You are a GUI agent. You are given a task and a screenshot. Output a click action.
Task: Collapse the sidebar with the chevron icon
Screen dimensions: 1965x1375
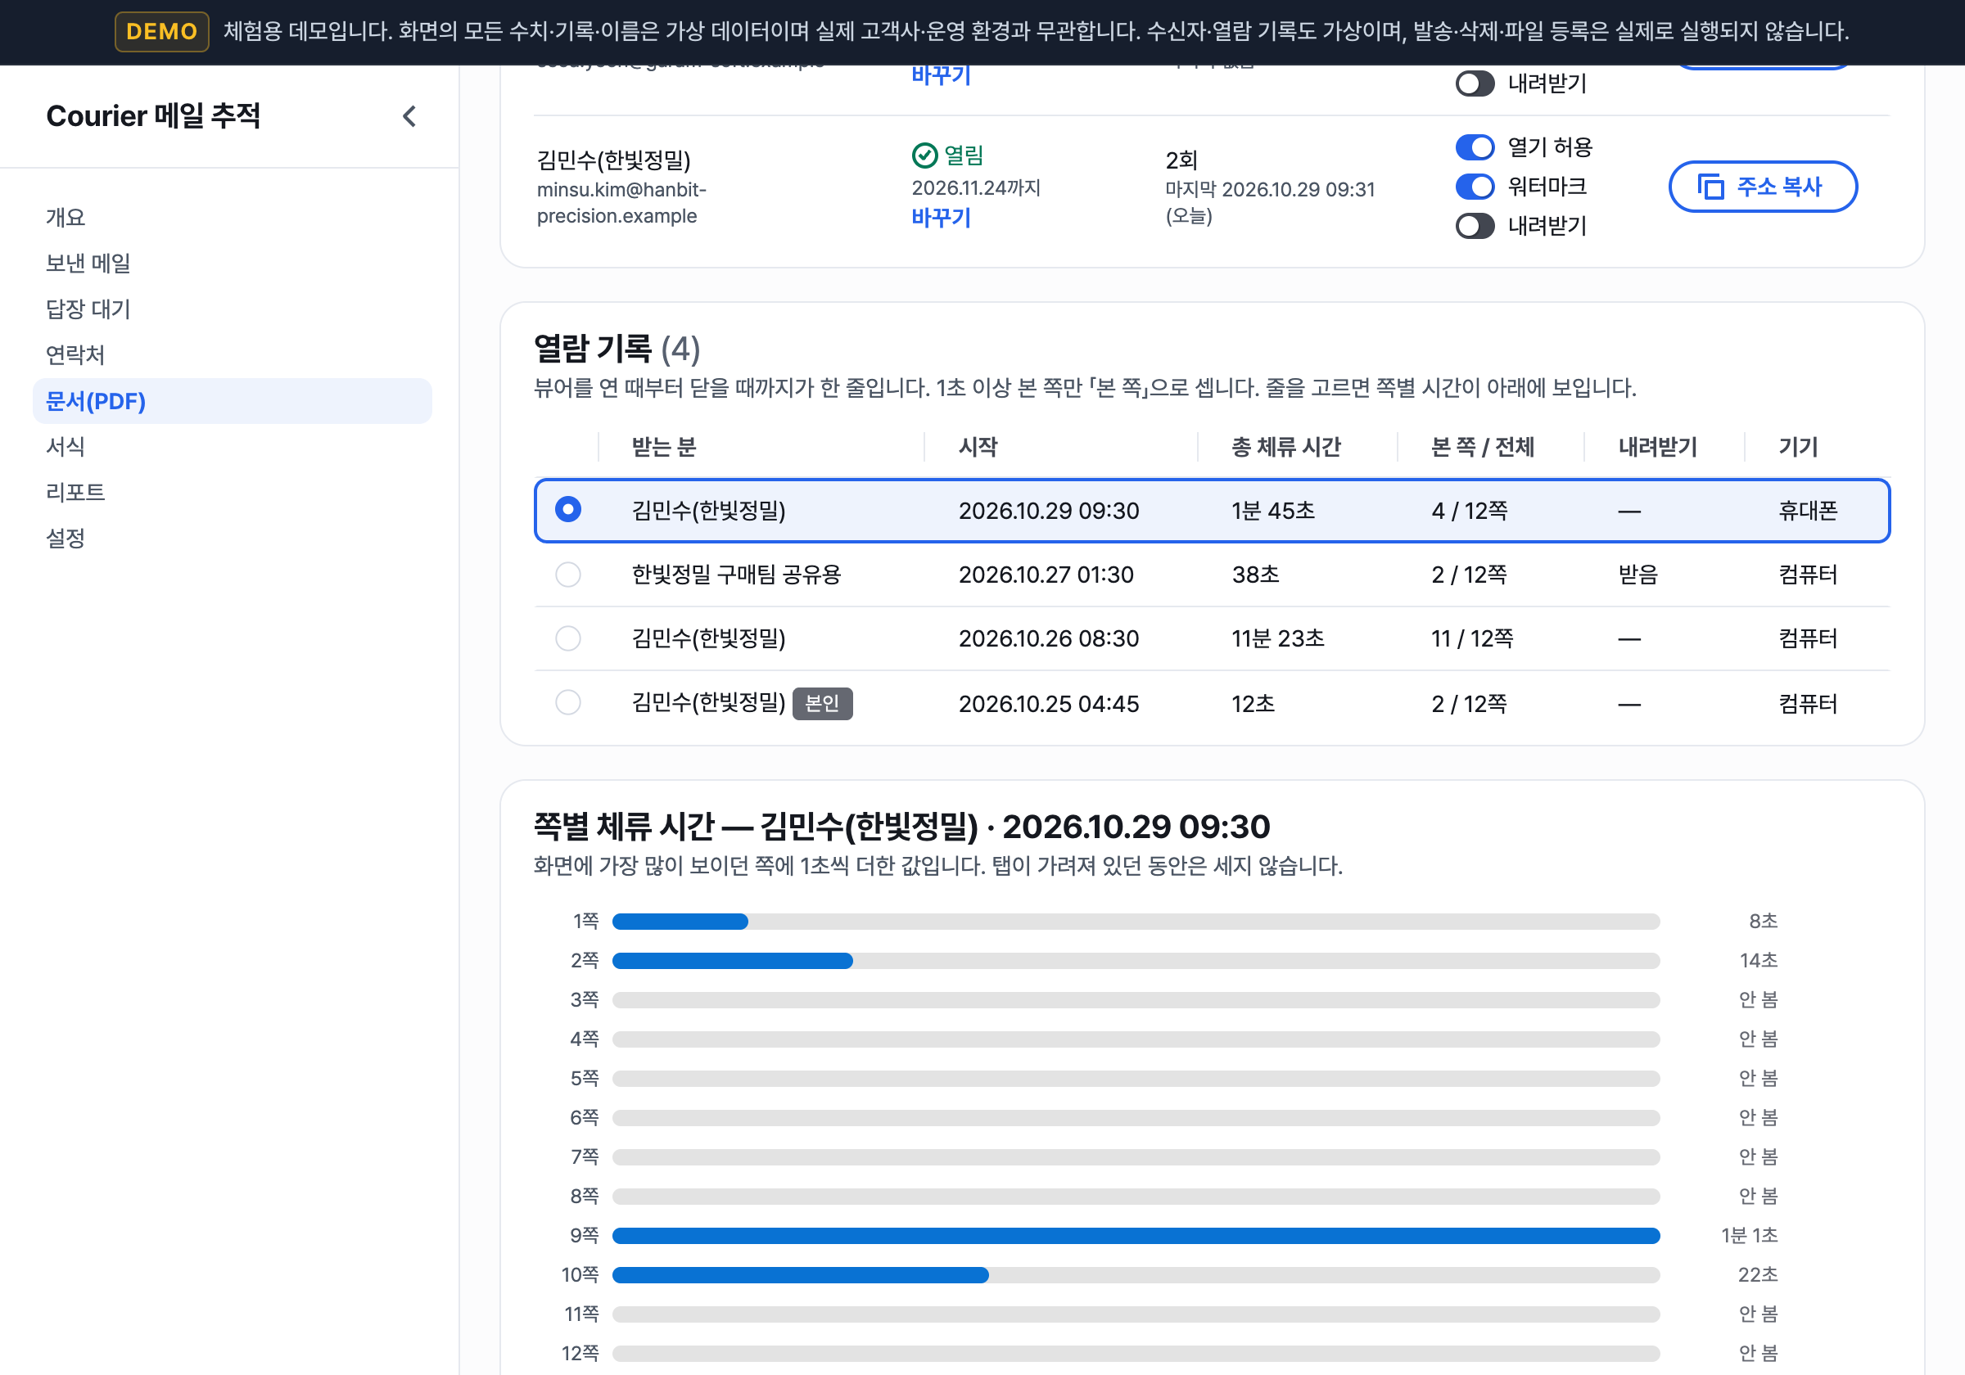tap(409, 116)
